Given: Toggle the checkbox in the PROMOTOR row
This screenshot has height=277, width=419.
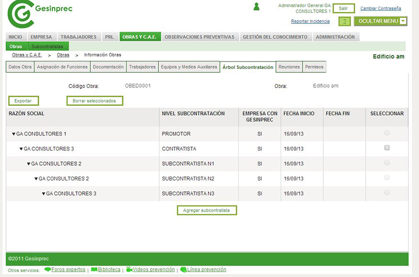Looking at the screenshot, I should click(387, 133).
